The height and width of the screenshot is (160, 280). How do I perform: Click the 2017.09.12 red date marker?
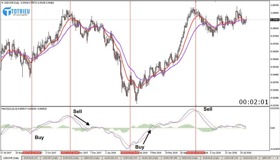(x=32, y=153)
